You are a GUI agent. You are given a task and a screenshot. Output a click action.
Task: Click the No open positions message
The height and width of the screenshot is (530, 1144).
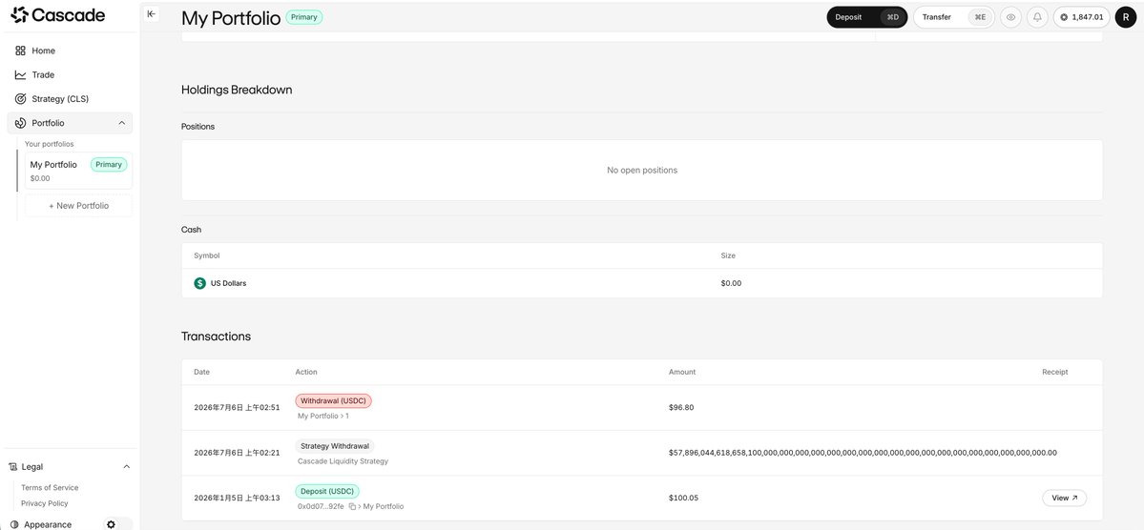click(x=642, y=170)
